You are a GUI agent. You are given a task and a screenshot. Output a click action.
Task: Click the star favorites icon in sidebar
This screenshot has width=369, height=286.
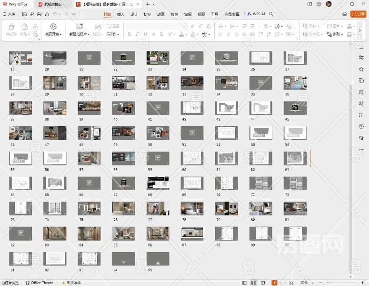tap(361, 69)
